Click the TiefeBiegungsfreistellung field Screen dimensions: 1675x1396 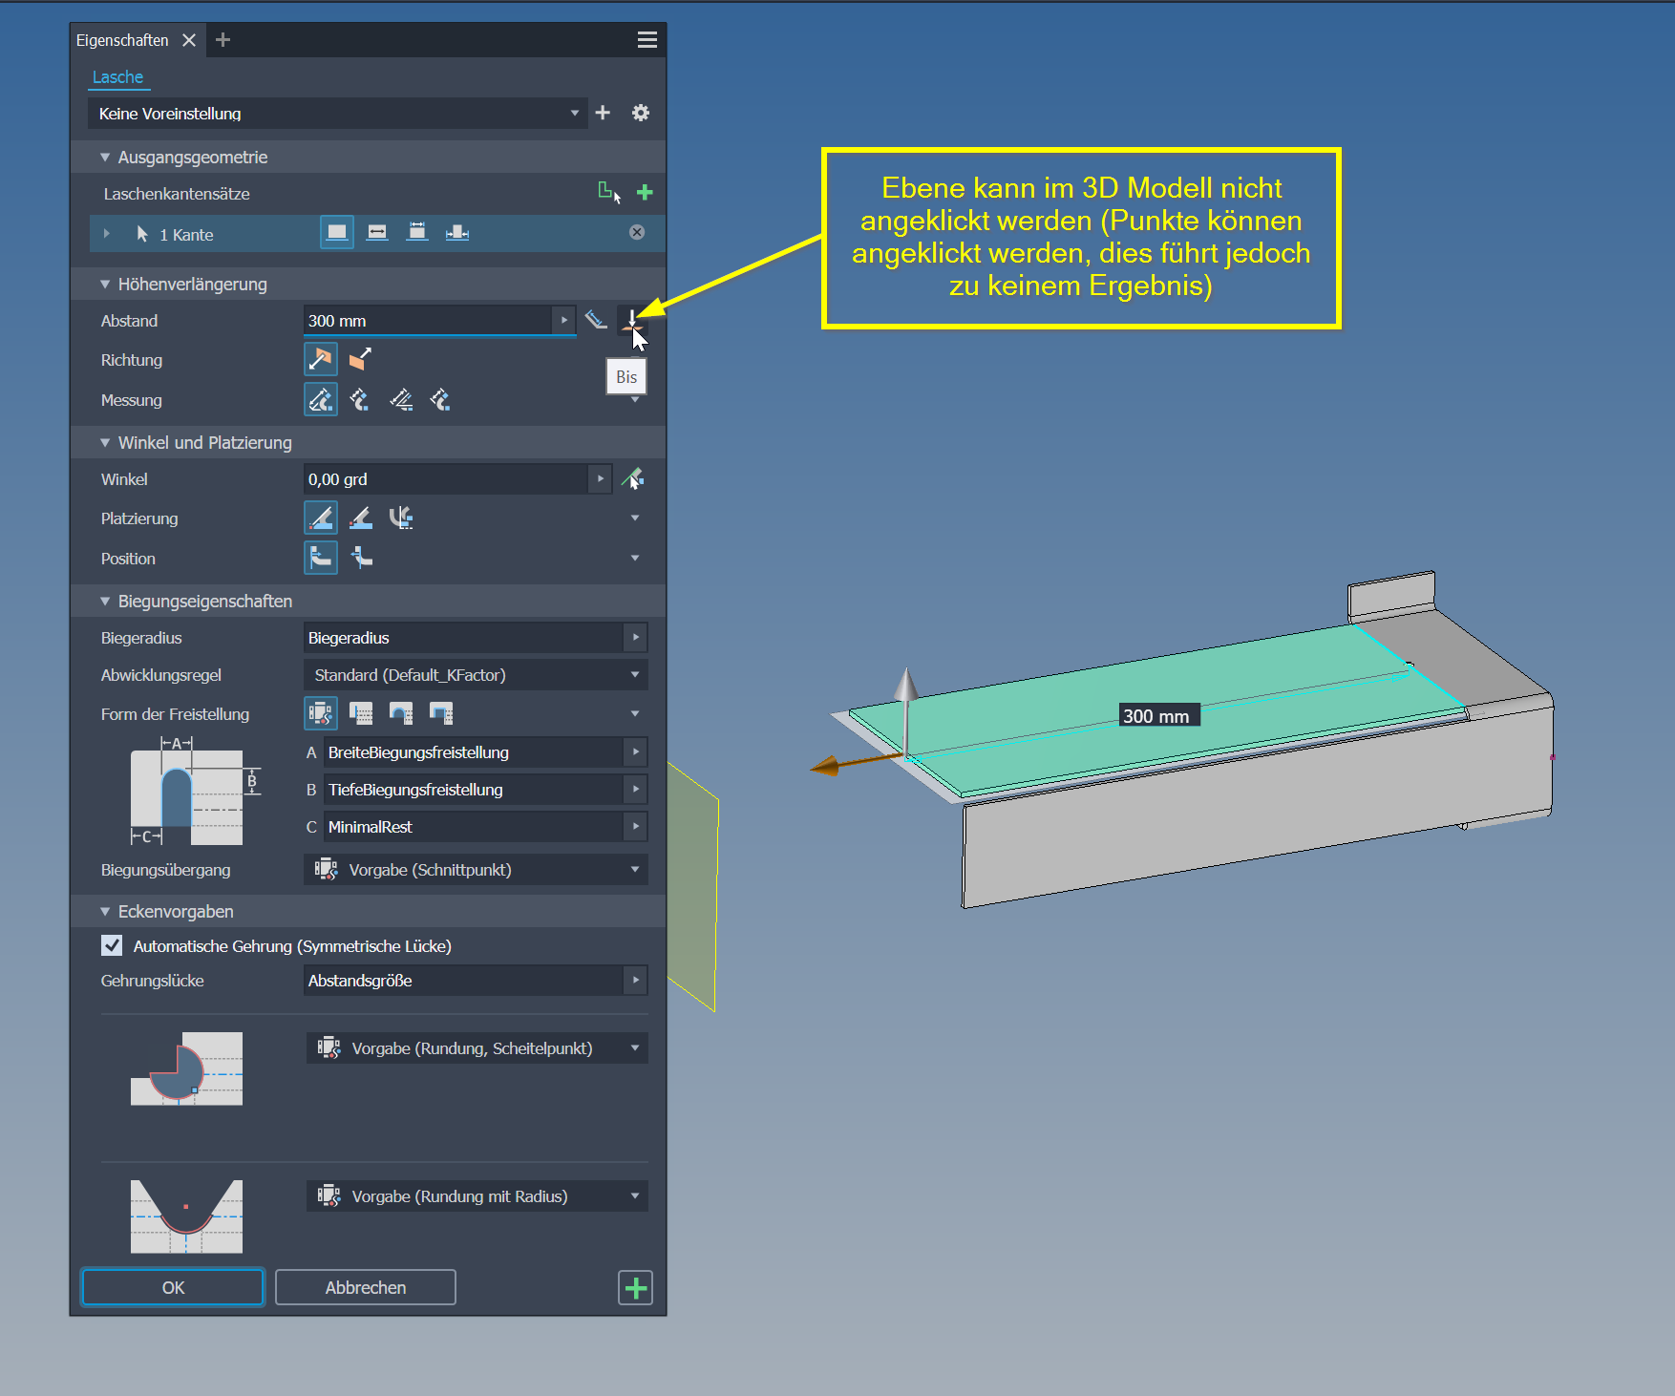474,790
